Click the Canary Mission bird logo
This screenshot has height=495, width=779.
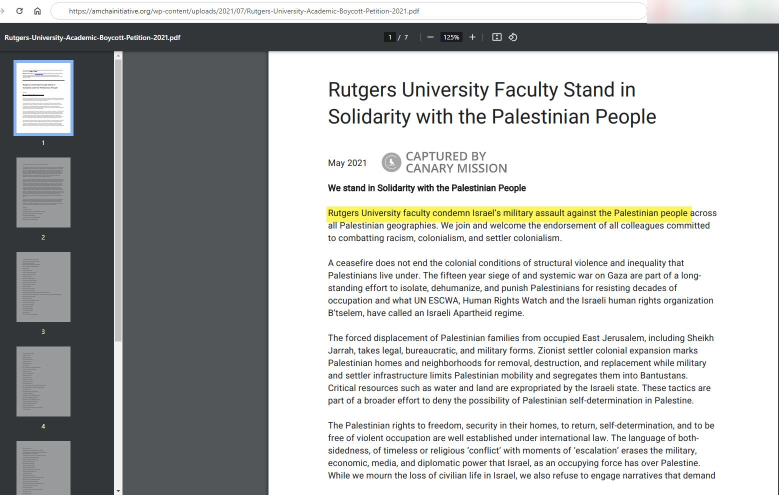click(x=391, y=162)
